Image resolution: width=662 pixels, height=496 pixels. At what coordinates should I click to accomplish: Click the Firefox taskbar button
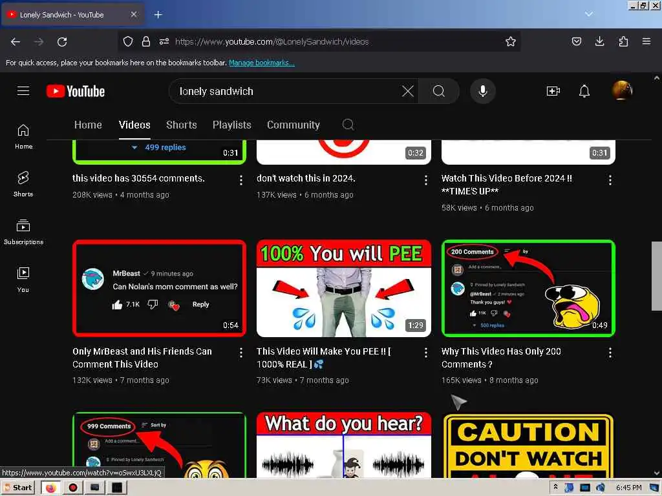click(x=50, y=488)
